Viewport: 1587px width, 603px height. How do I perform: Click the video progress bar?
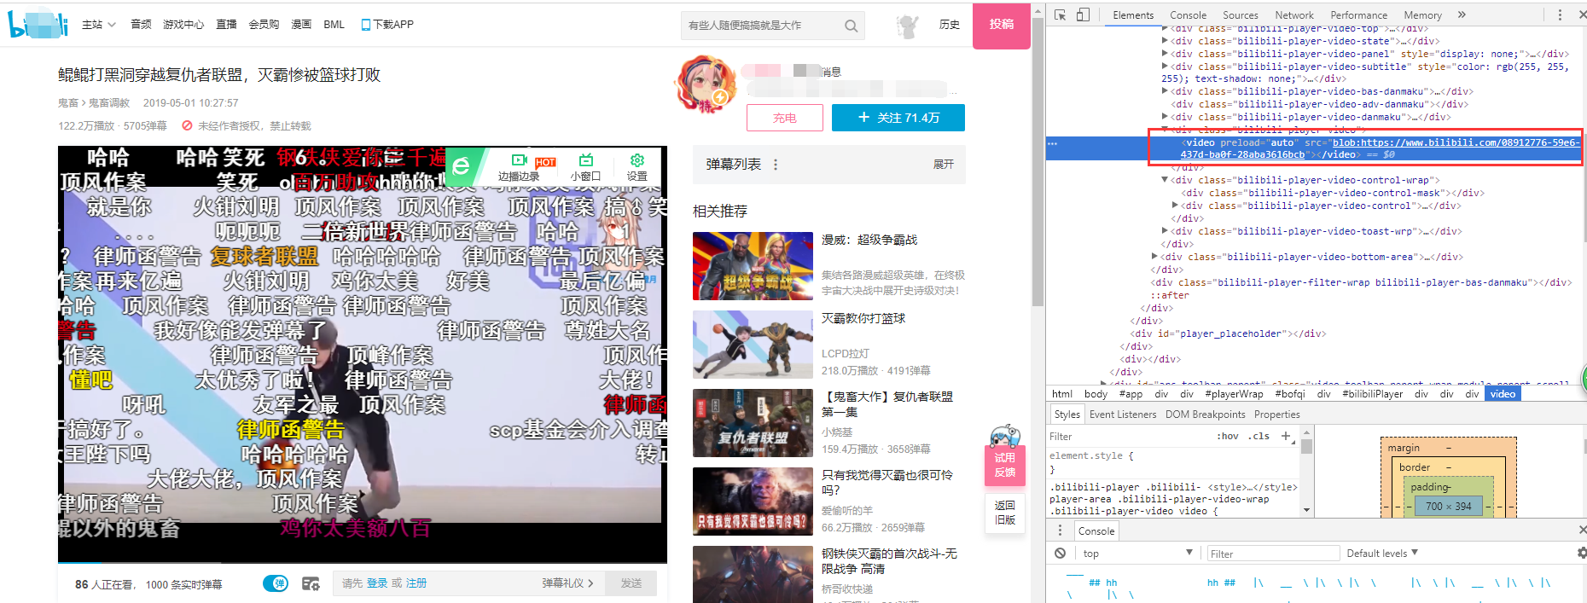[x=363, y=562]
